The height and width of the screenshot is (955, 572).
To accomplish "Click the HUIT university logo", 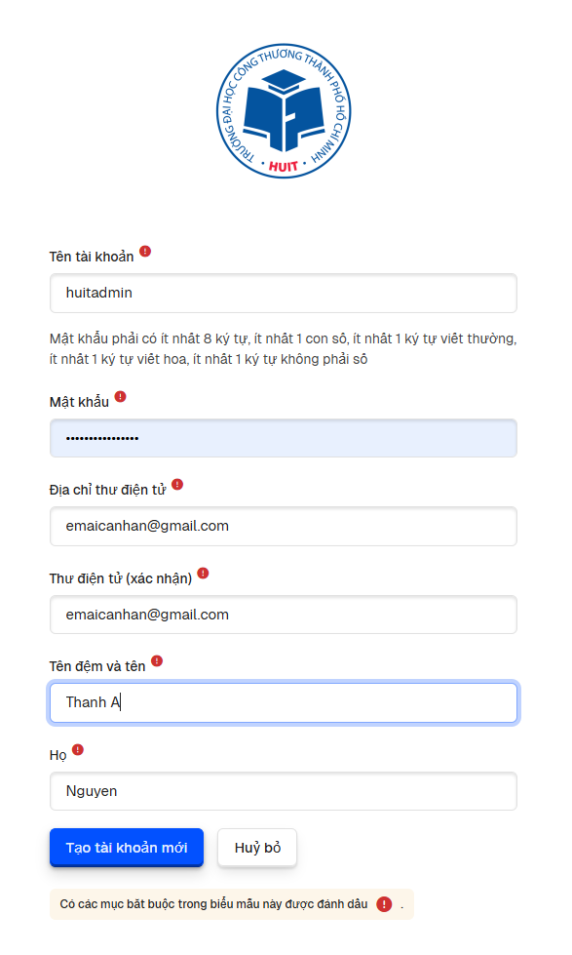I will coord(284,111).
